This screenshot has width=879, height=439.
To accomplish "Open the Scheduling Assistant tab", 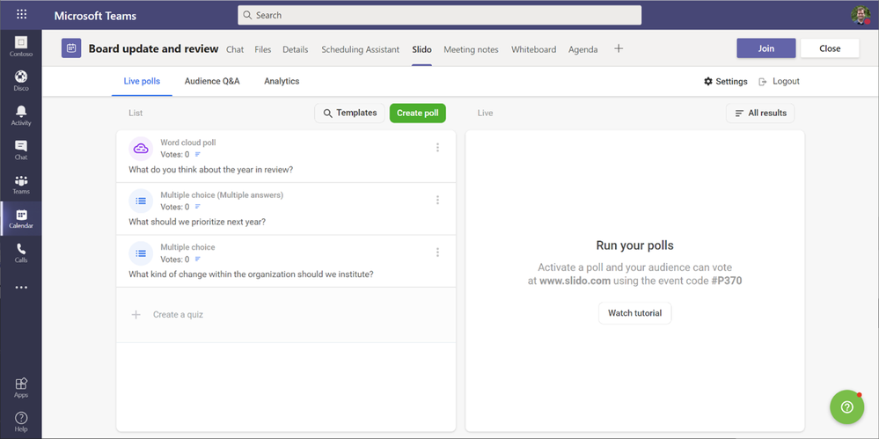I will (x=361, y=49).
